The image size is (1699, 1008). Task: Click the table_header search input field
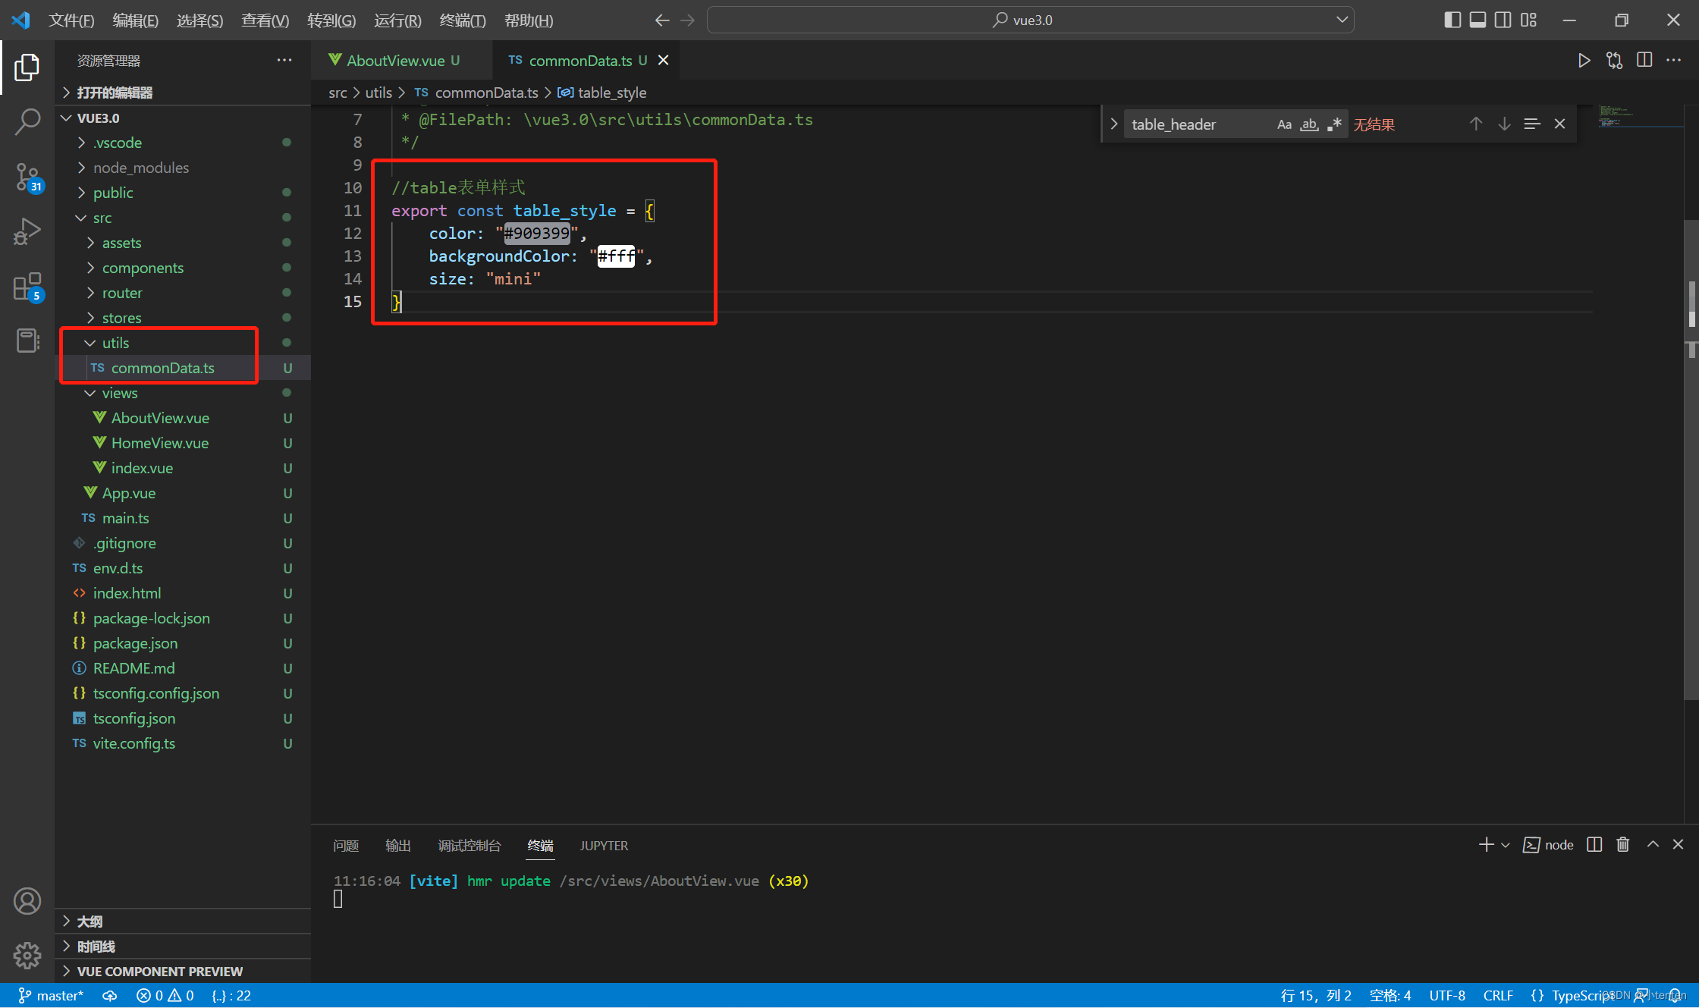coord(1198,124)
